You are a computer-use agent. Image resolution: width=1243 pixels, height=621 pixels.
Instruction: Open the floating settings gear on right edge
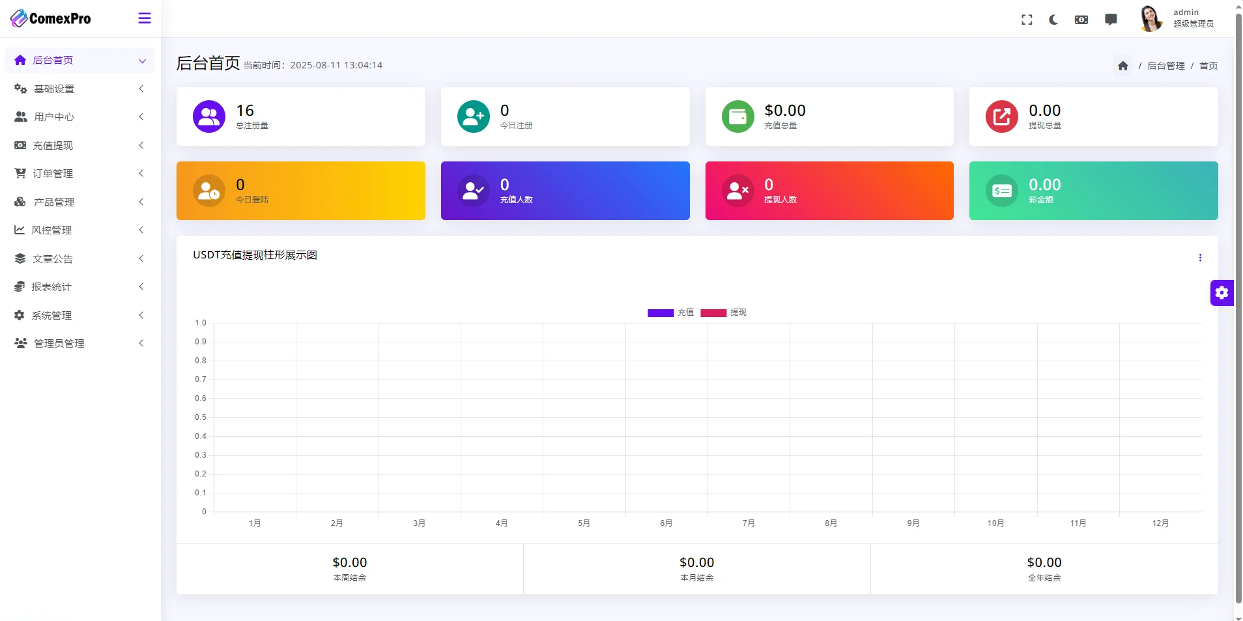(1222, 292)
